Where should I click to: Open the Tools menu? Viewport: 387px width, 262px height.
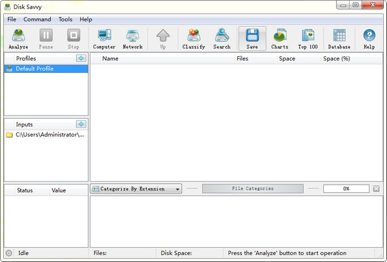(65, 19)
